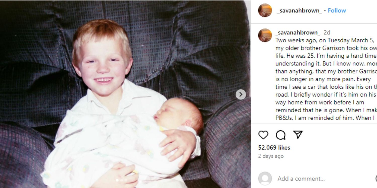The width and height of the screenshot is (377, 188).
Task: Select the third carousel dot indicator
Action: point(126,180)
